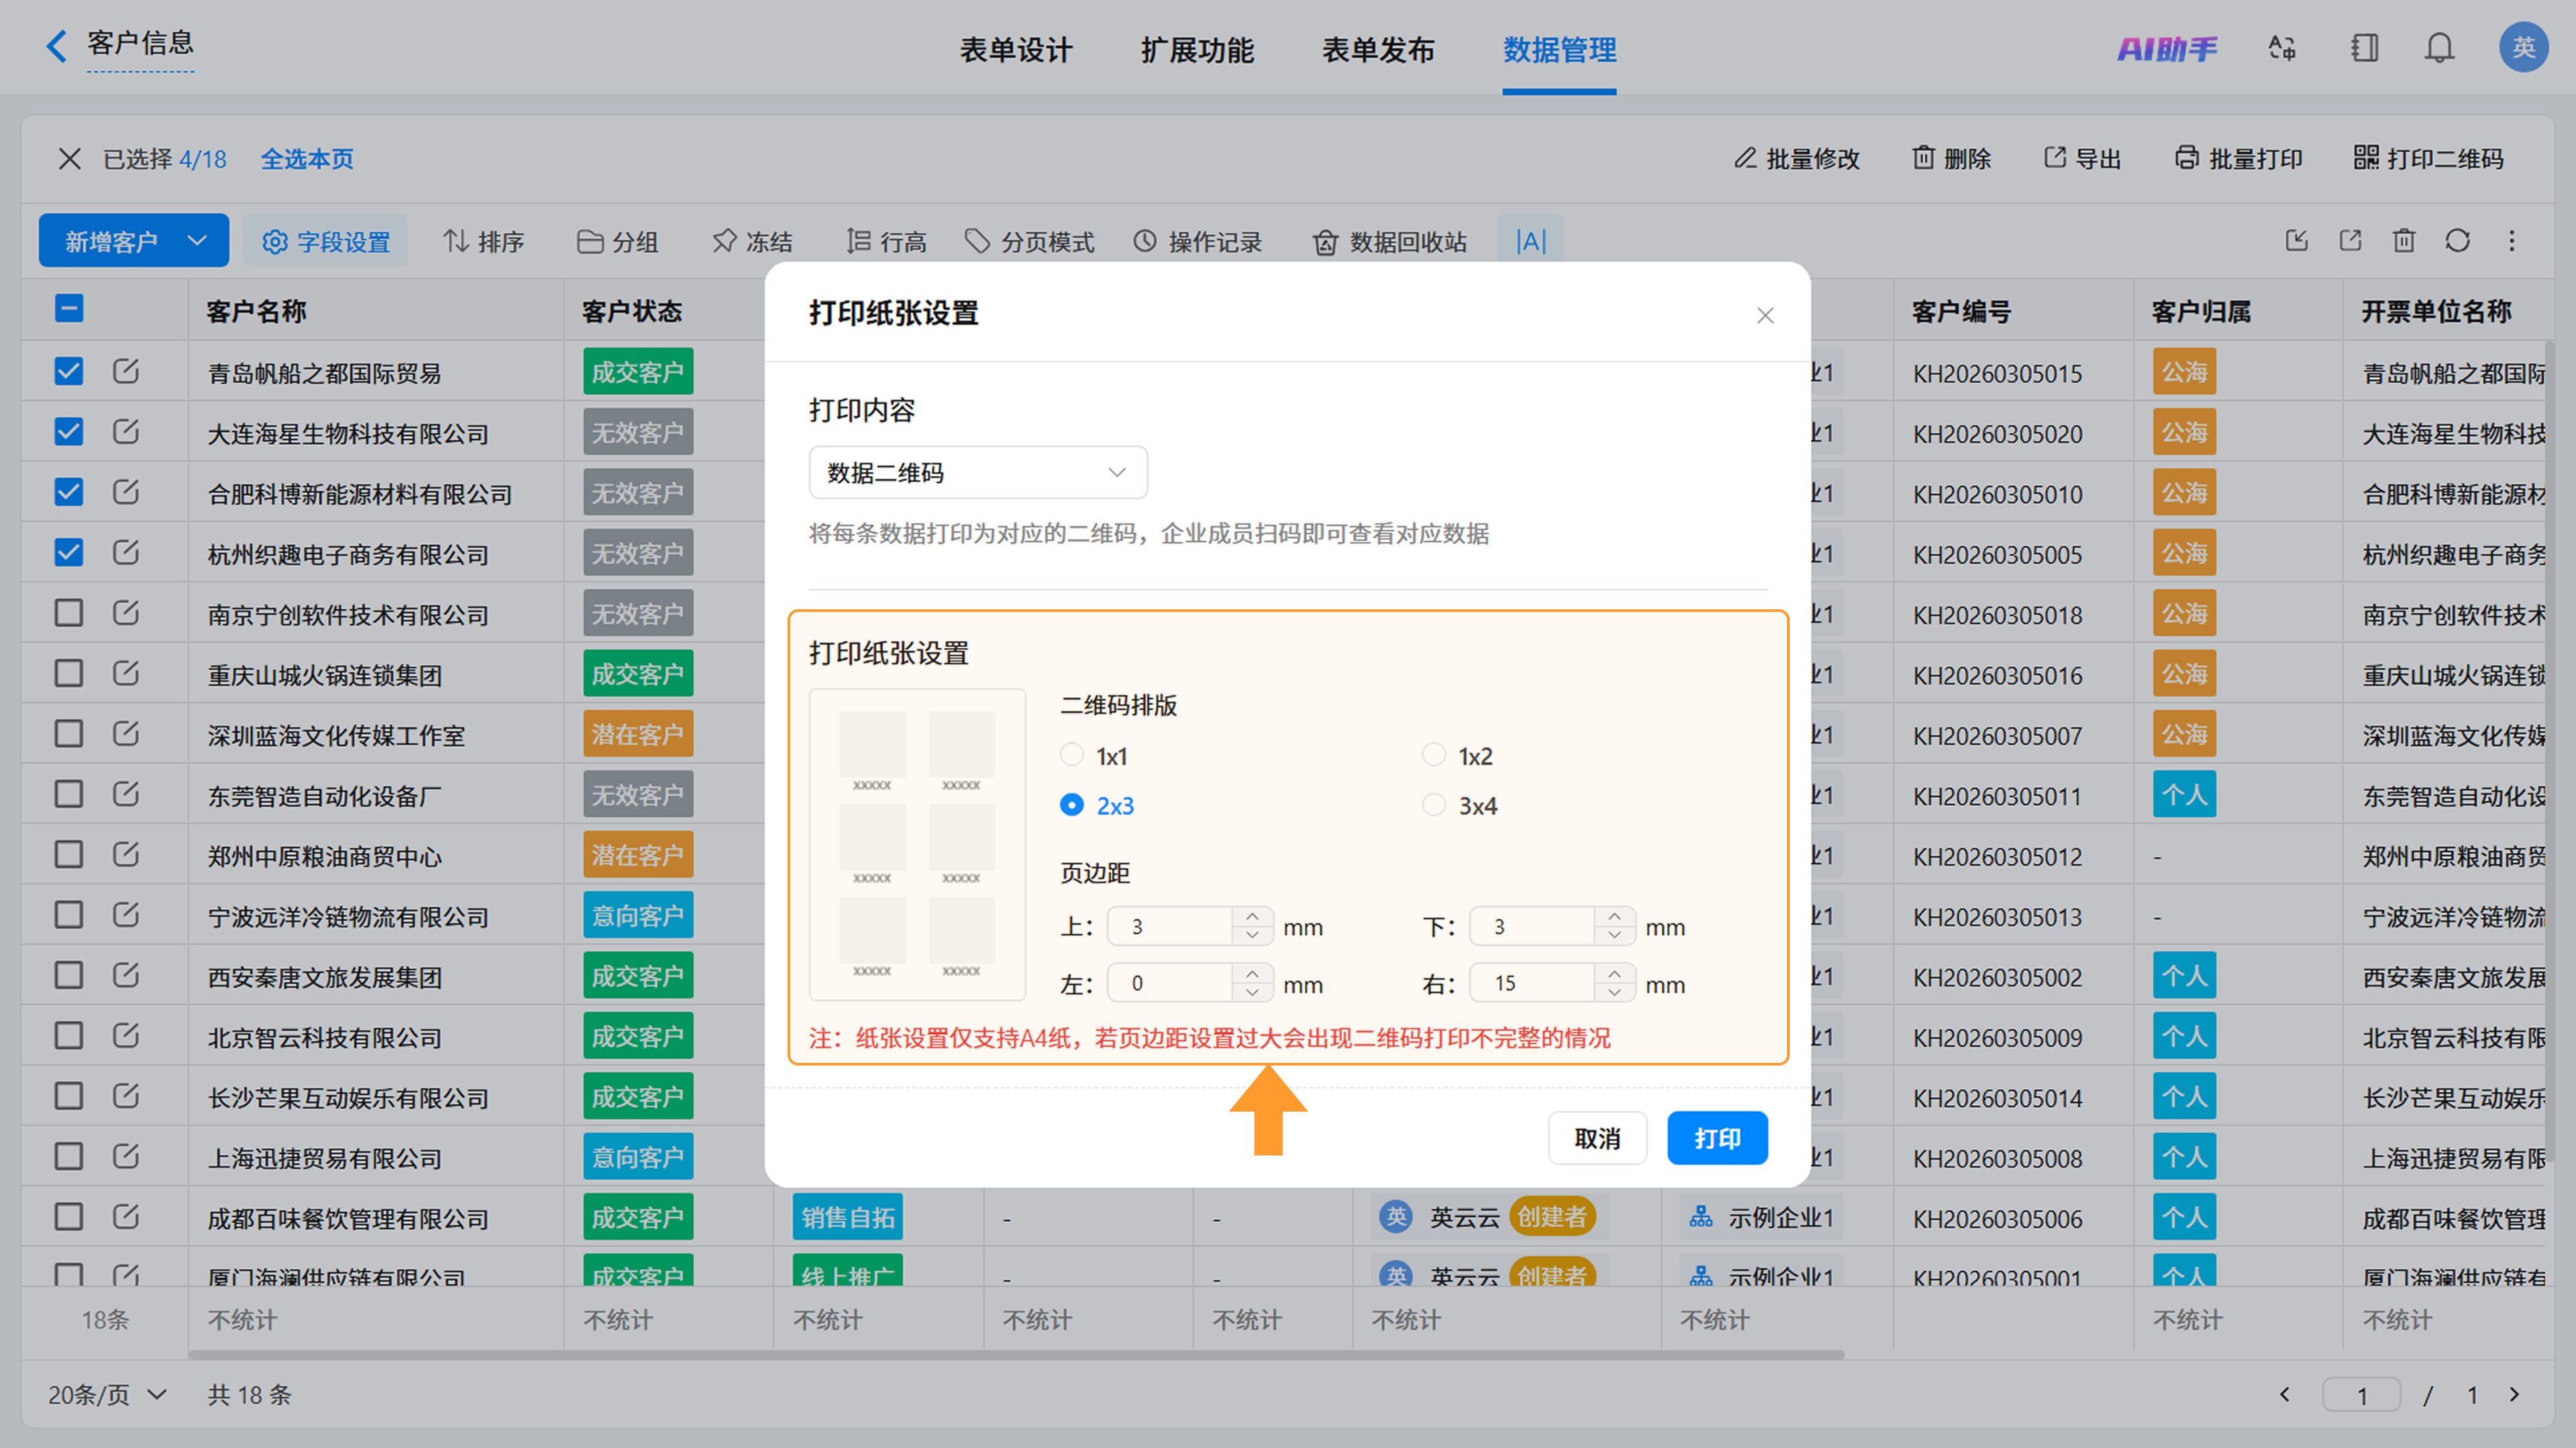Viewport: 2576px width, 1448px height.
Task: Open the 英 user avatar menu
Action: coord(2523,47)
